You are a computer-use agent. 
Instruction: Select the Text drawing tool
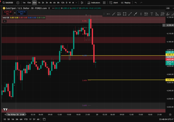(152, 14)
